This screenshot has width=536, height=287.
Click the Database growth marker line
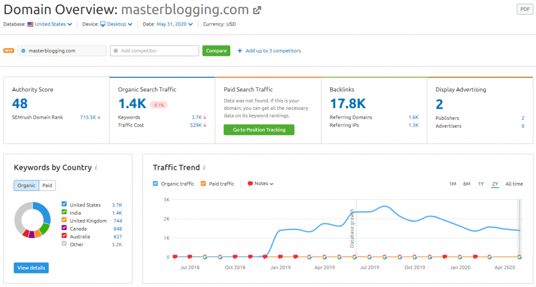[356, 228]
